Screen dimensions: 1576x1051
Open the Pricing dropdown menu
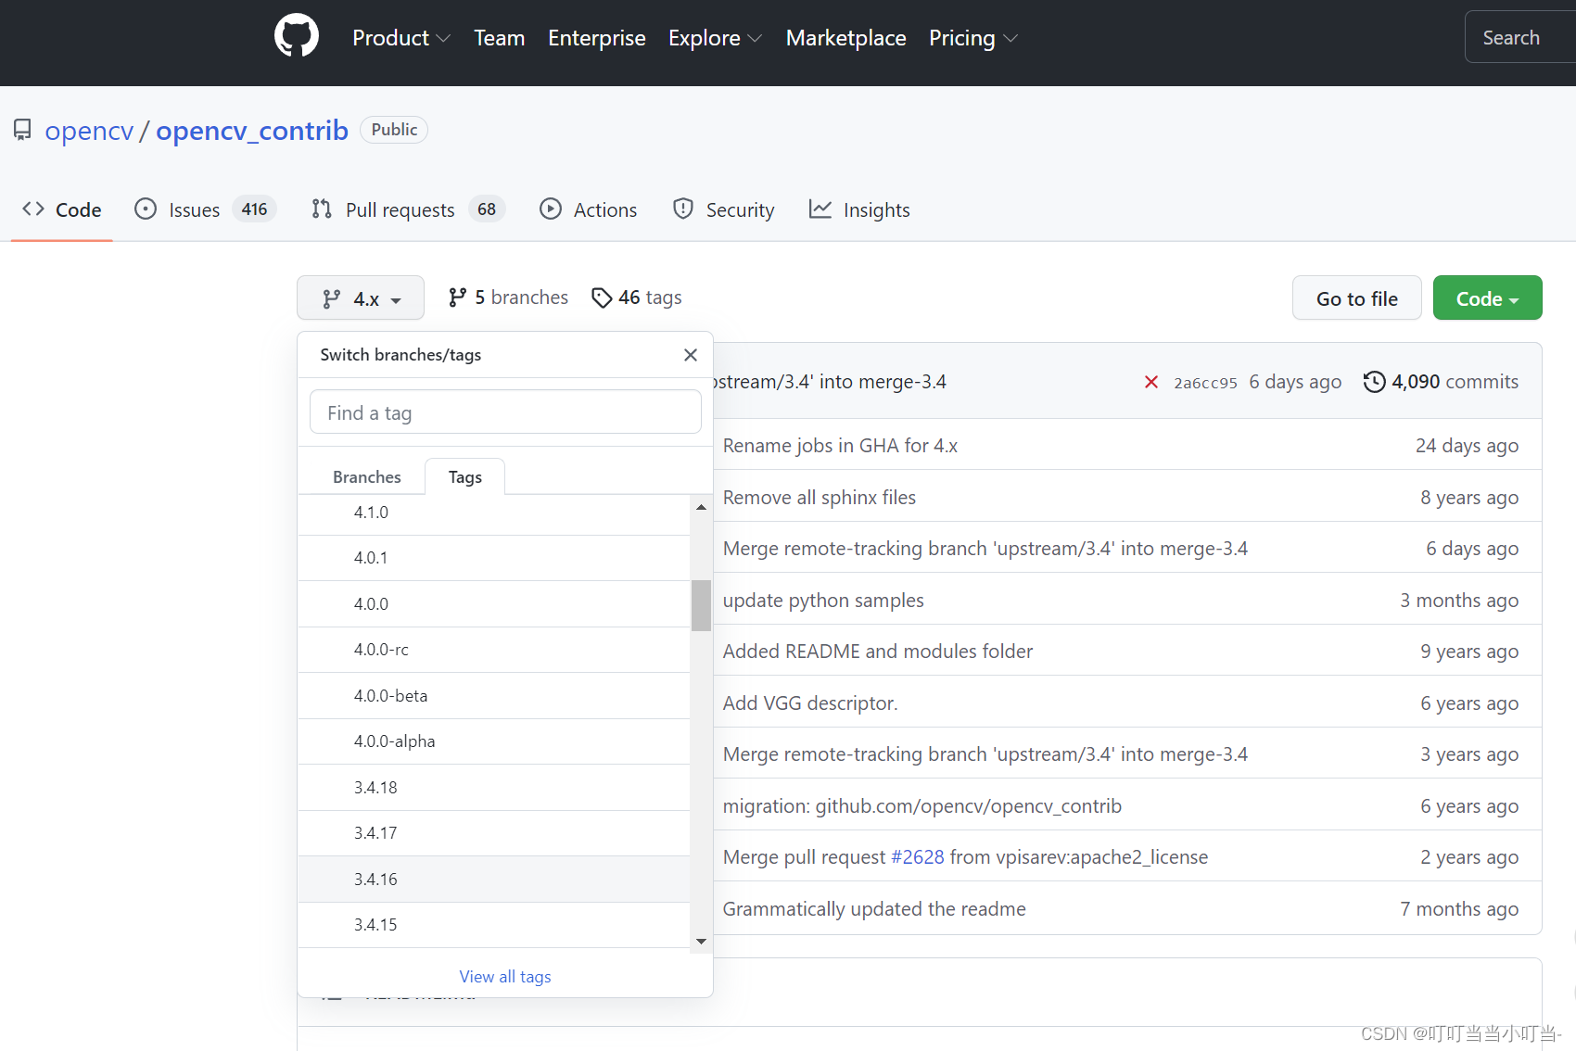973,38
